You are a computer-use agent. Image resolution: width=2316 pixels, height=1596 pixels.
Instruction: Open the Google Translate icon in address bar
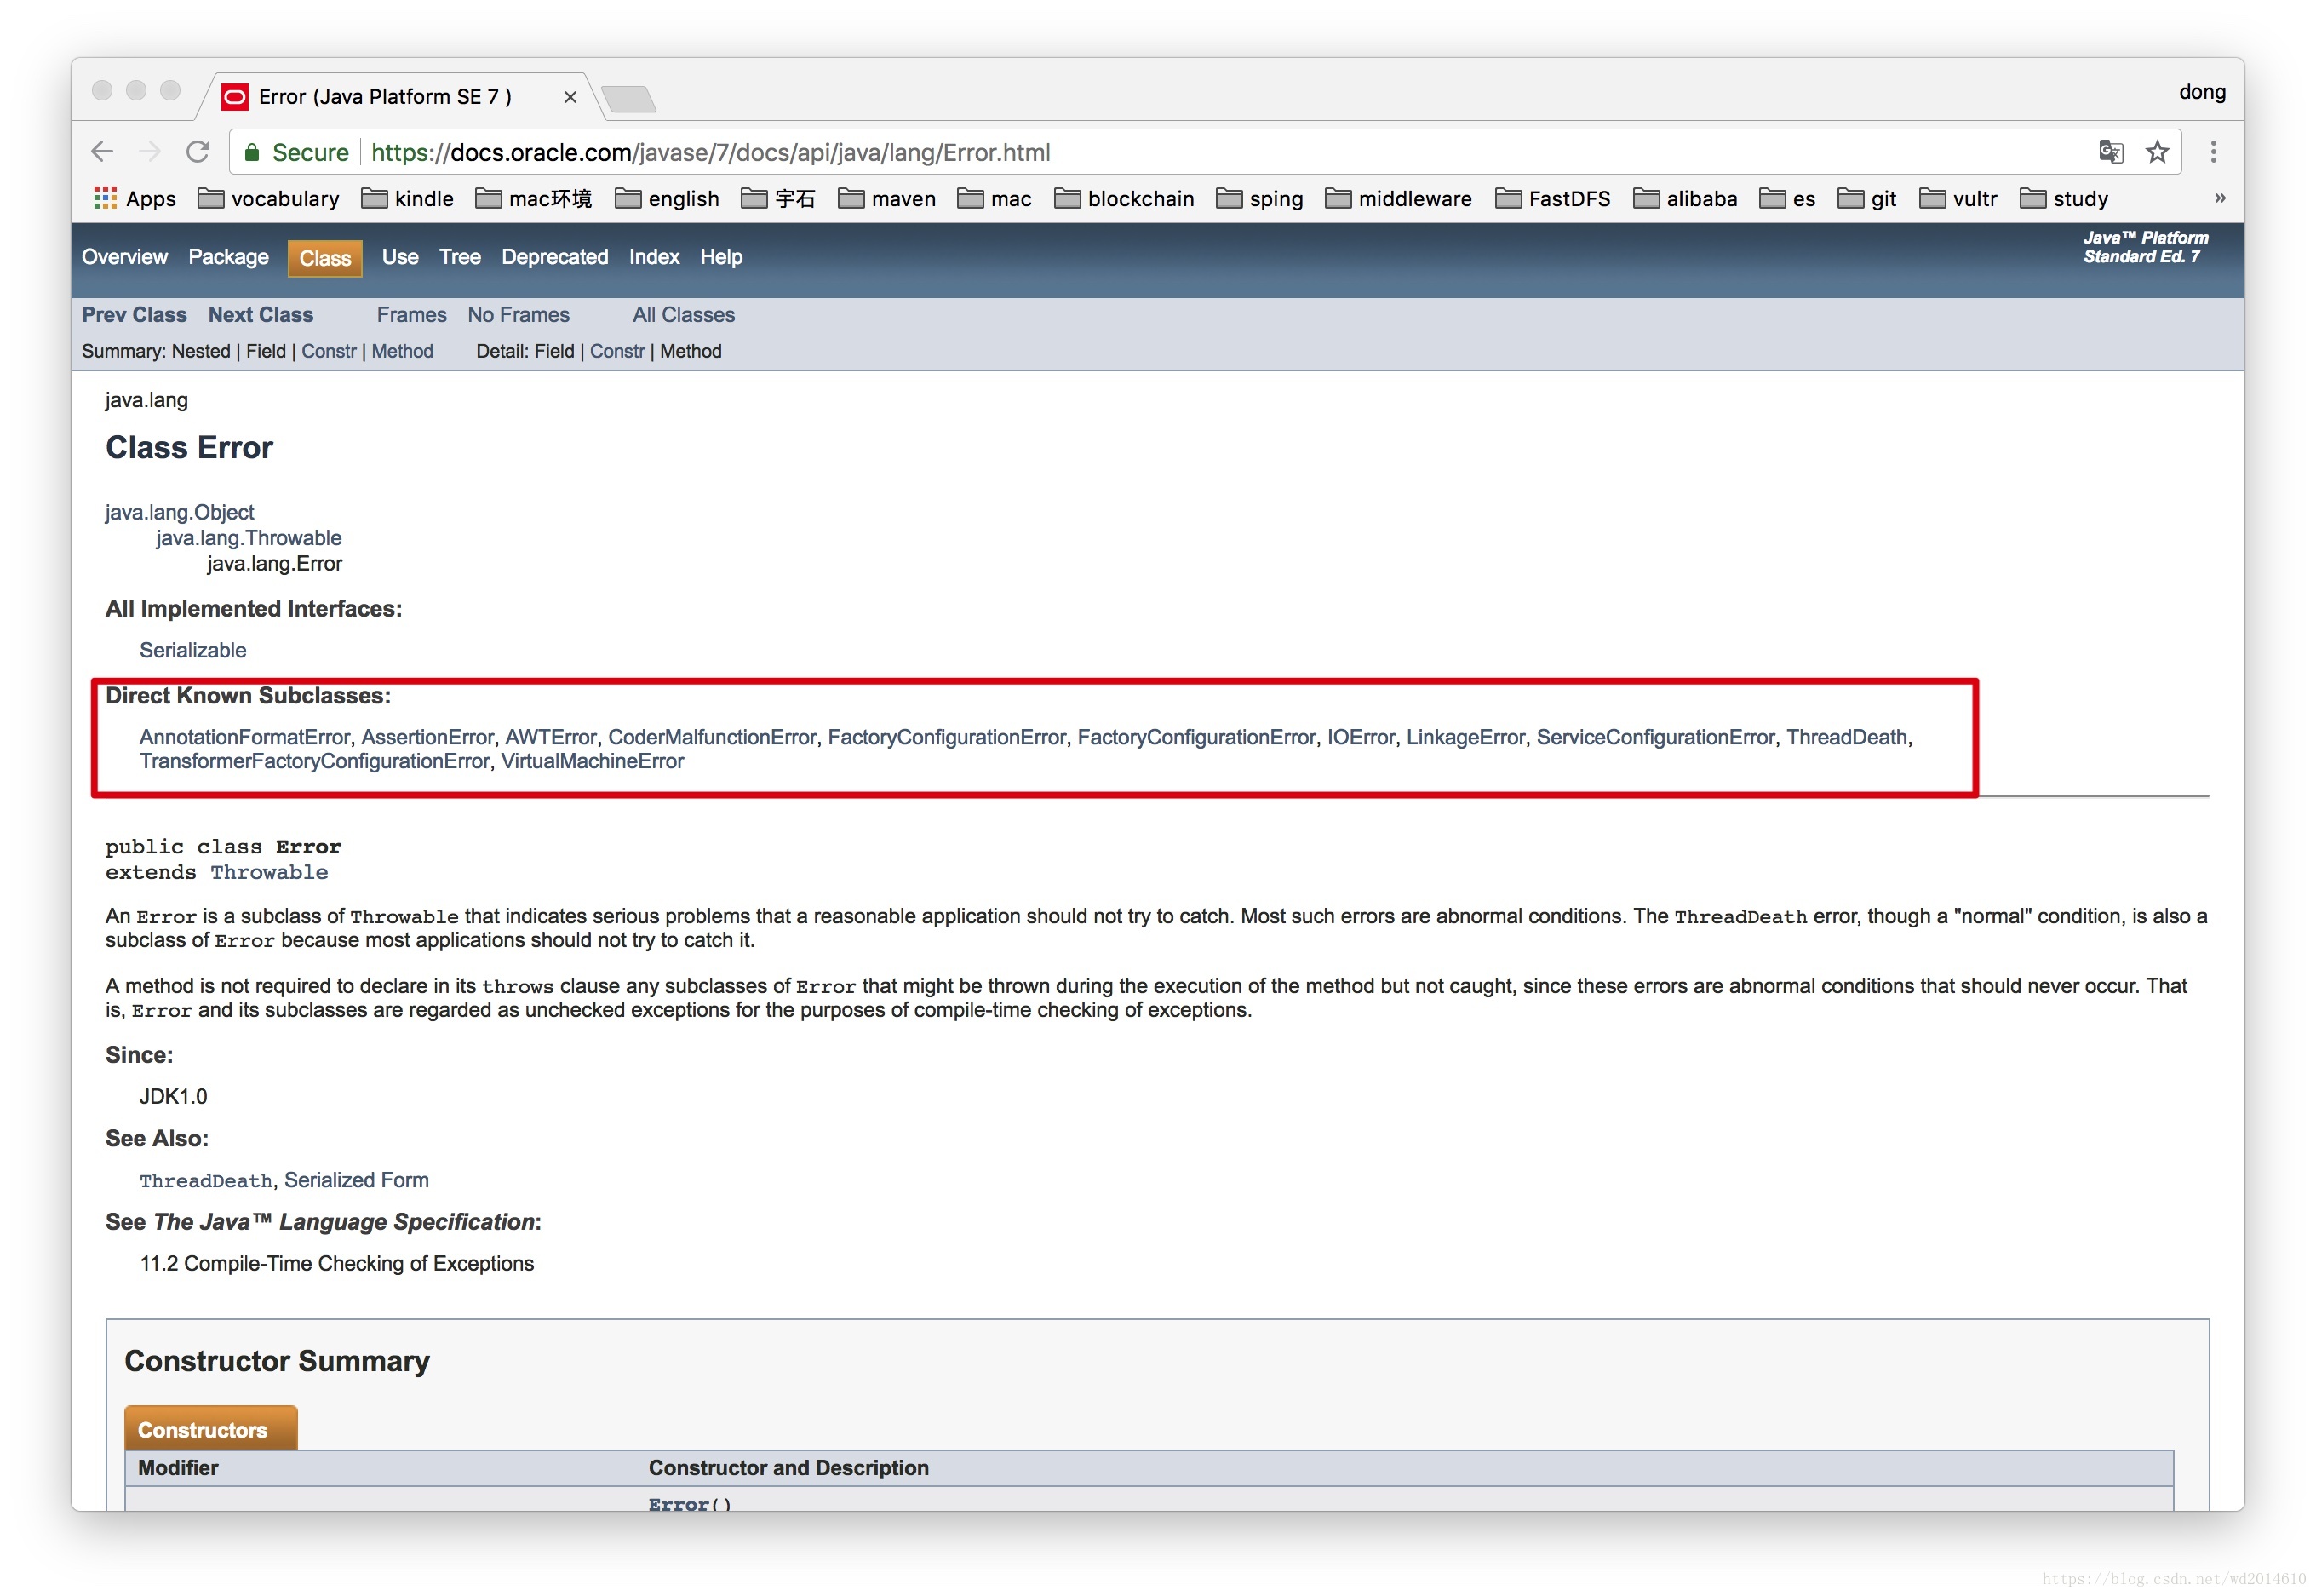pyautogui.click(x=2110, y=152)
